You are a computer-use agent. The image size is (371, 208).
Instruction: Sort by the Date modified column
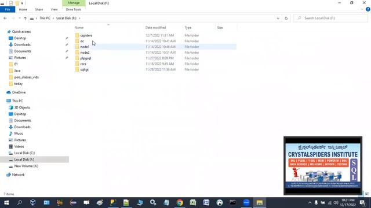(155, 28)
